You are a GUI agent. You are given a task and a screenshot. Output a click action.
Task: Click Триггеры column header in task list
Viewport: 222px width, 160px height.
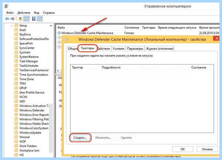[x=149, y=28]
